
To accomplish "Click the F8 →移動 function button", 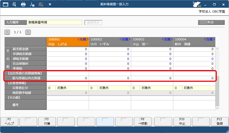I will pyautogui.click(x=143, y=122).
